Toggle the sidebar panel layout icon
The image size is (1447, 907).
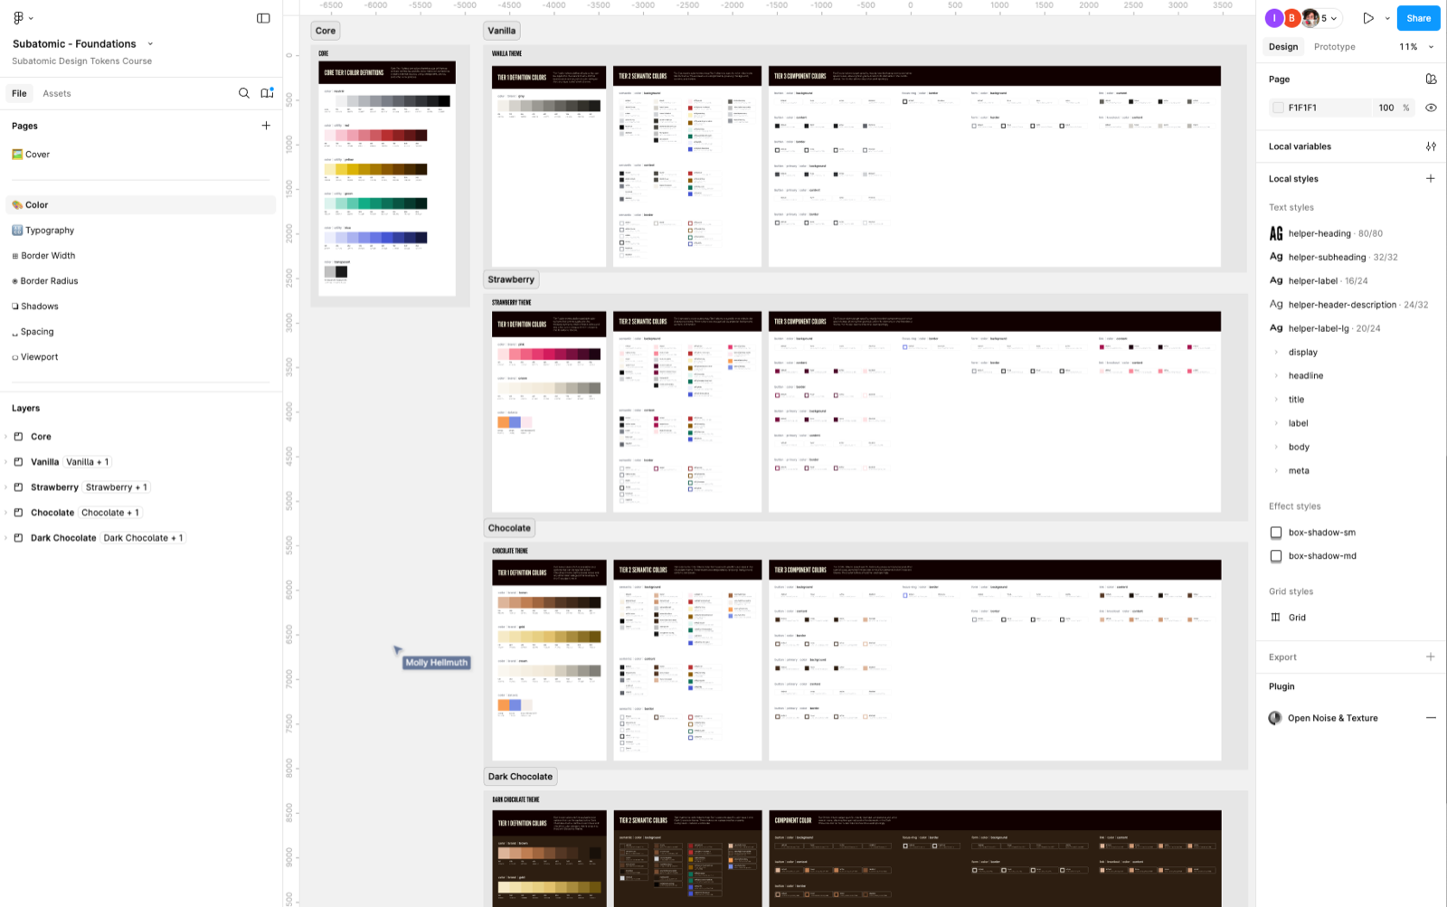(263, 18)
